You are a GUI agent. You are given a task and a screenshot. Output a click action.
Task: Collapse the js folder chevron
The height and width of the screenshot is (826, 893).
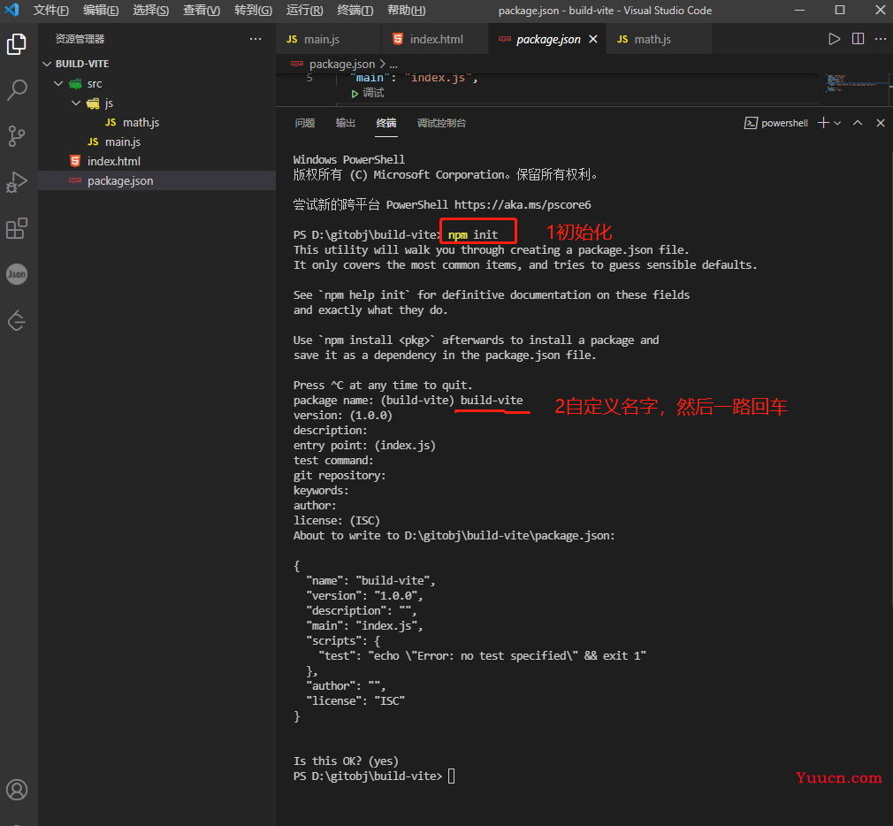[x=76, y=103]
